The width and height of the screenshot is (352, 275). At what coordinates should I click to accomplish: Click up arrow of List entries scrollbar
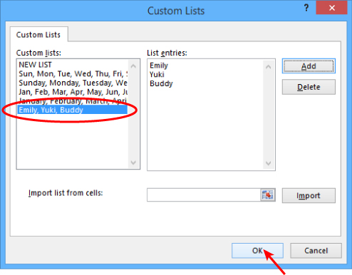(269, 67)
